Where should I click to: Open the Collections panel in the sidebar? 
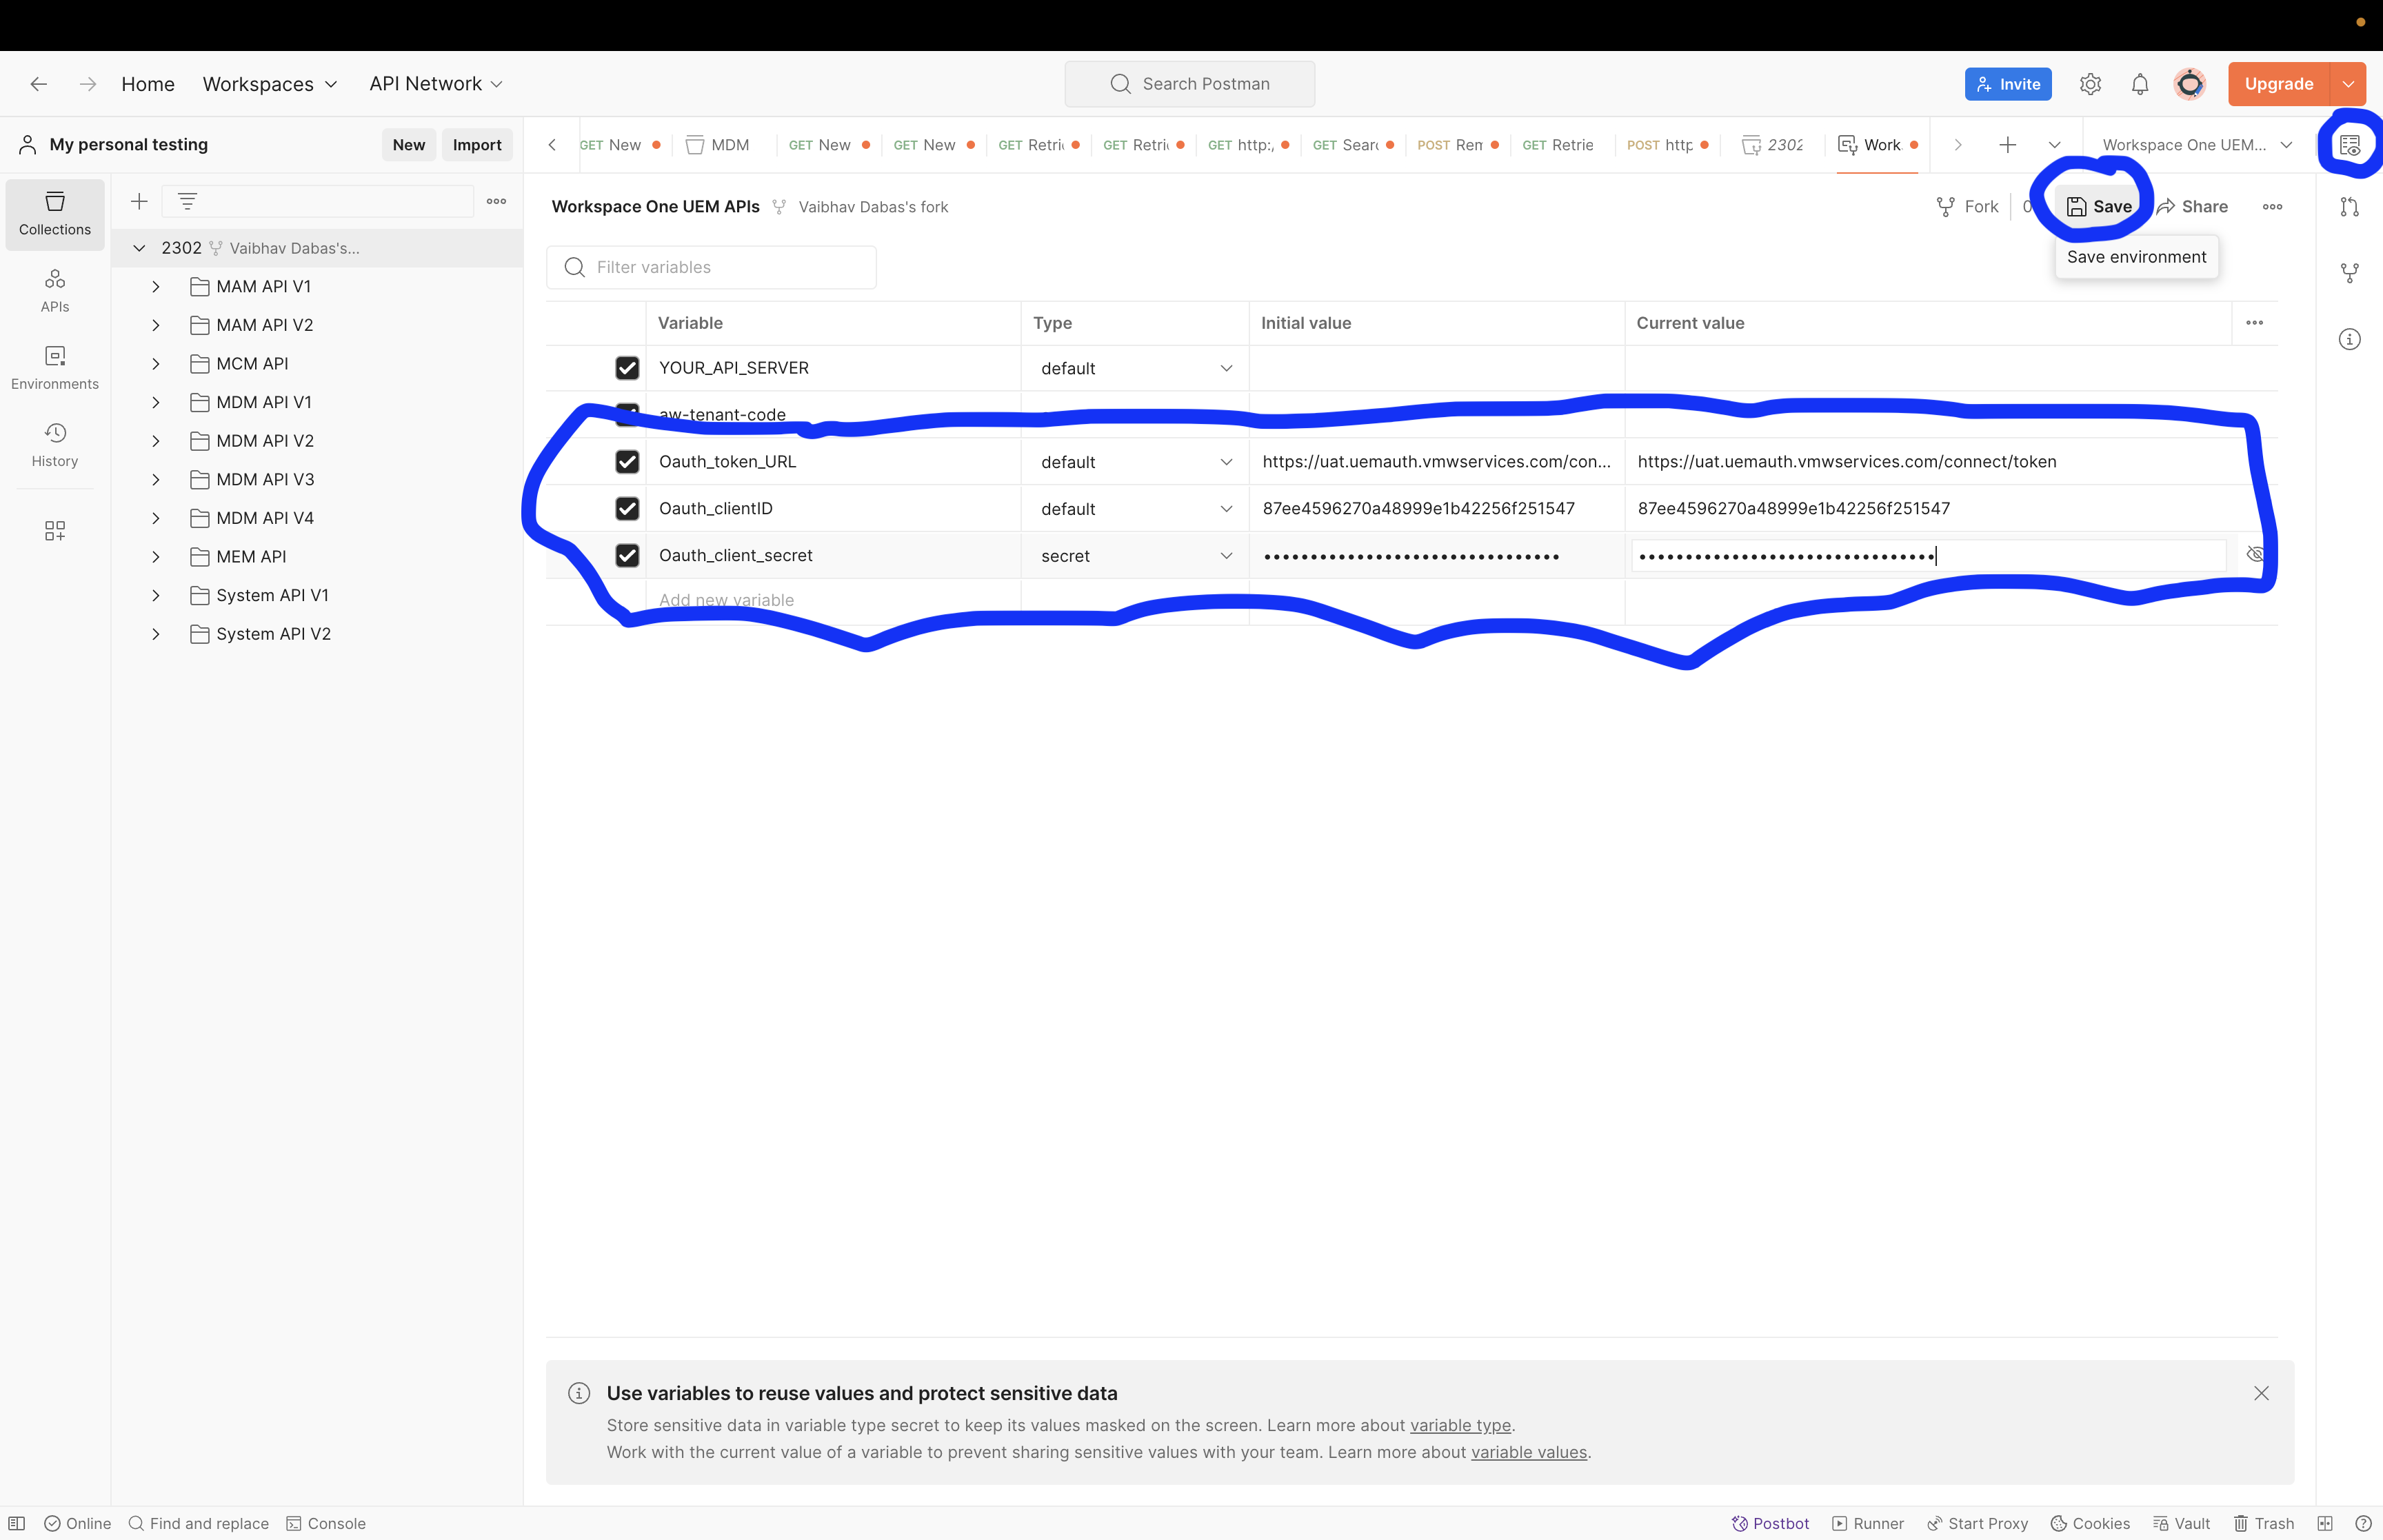[54, 214]
